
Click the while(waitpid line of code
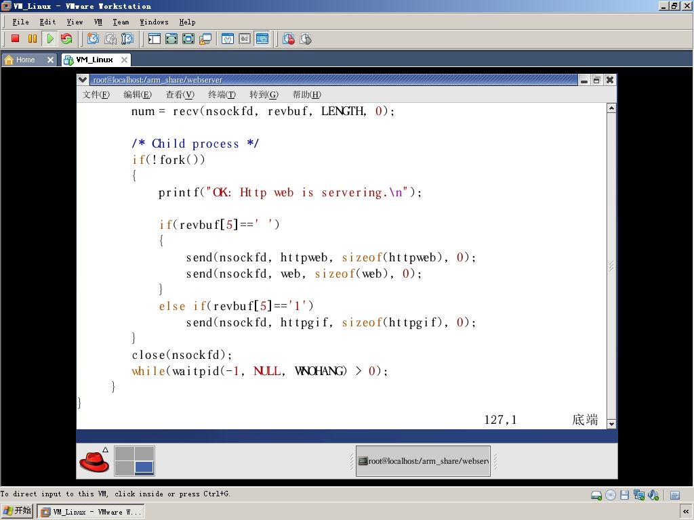260,371
